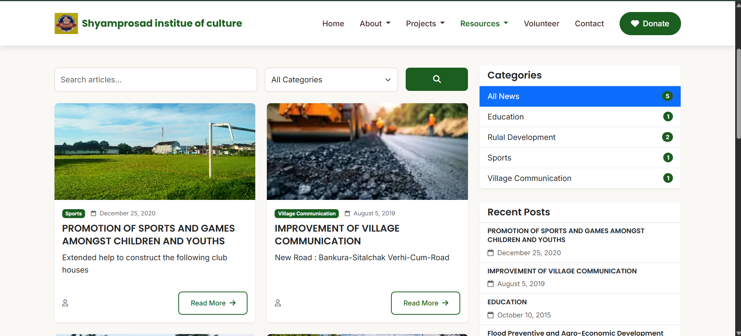The width and height of the screenshot is (741, 336).
Task: Click the Categories heading
Action: click(514, 75)
